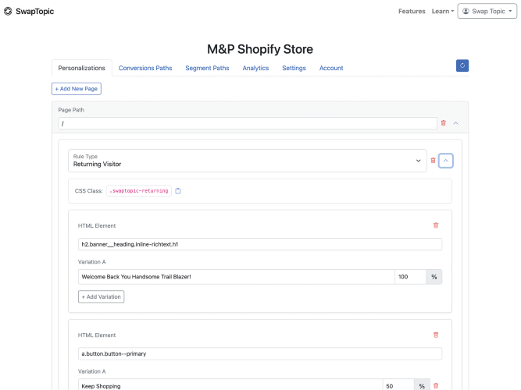Open the Analytics tab
This screenshot has height=390, width=521.
pos(255,69)
